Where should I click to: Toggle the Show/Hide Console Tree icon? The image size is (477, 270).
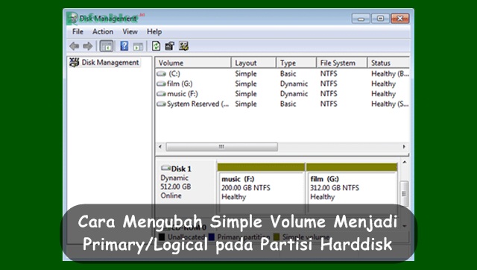[x=107, y=46]
